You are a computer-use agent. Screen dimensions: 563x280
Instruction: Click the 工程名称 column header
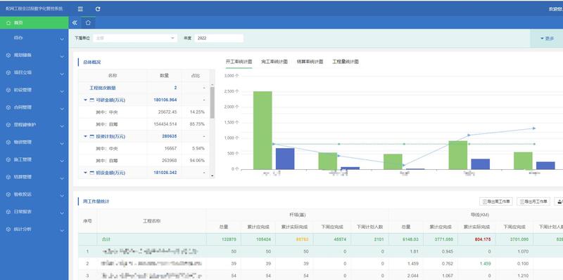pyautogui.click(x=151, y=221)
